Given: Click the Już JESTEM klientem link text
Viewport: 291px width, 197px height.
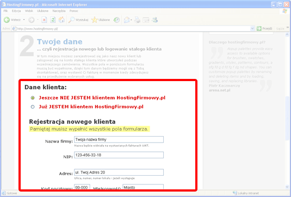Looking at the screenshot, I should coord(91,107).
